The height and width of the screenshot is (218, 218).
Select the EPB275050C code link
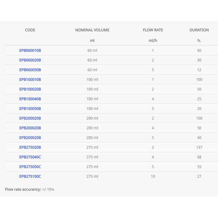point(30,167)
